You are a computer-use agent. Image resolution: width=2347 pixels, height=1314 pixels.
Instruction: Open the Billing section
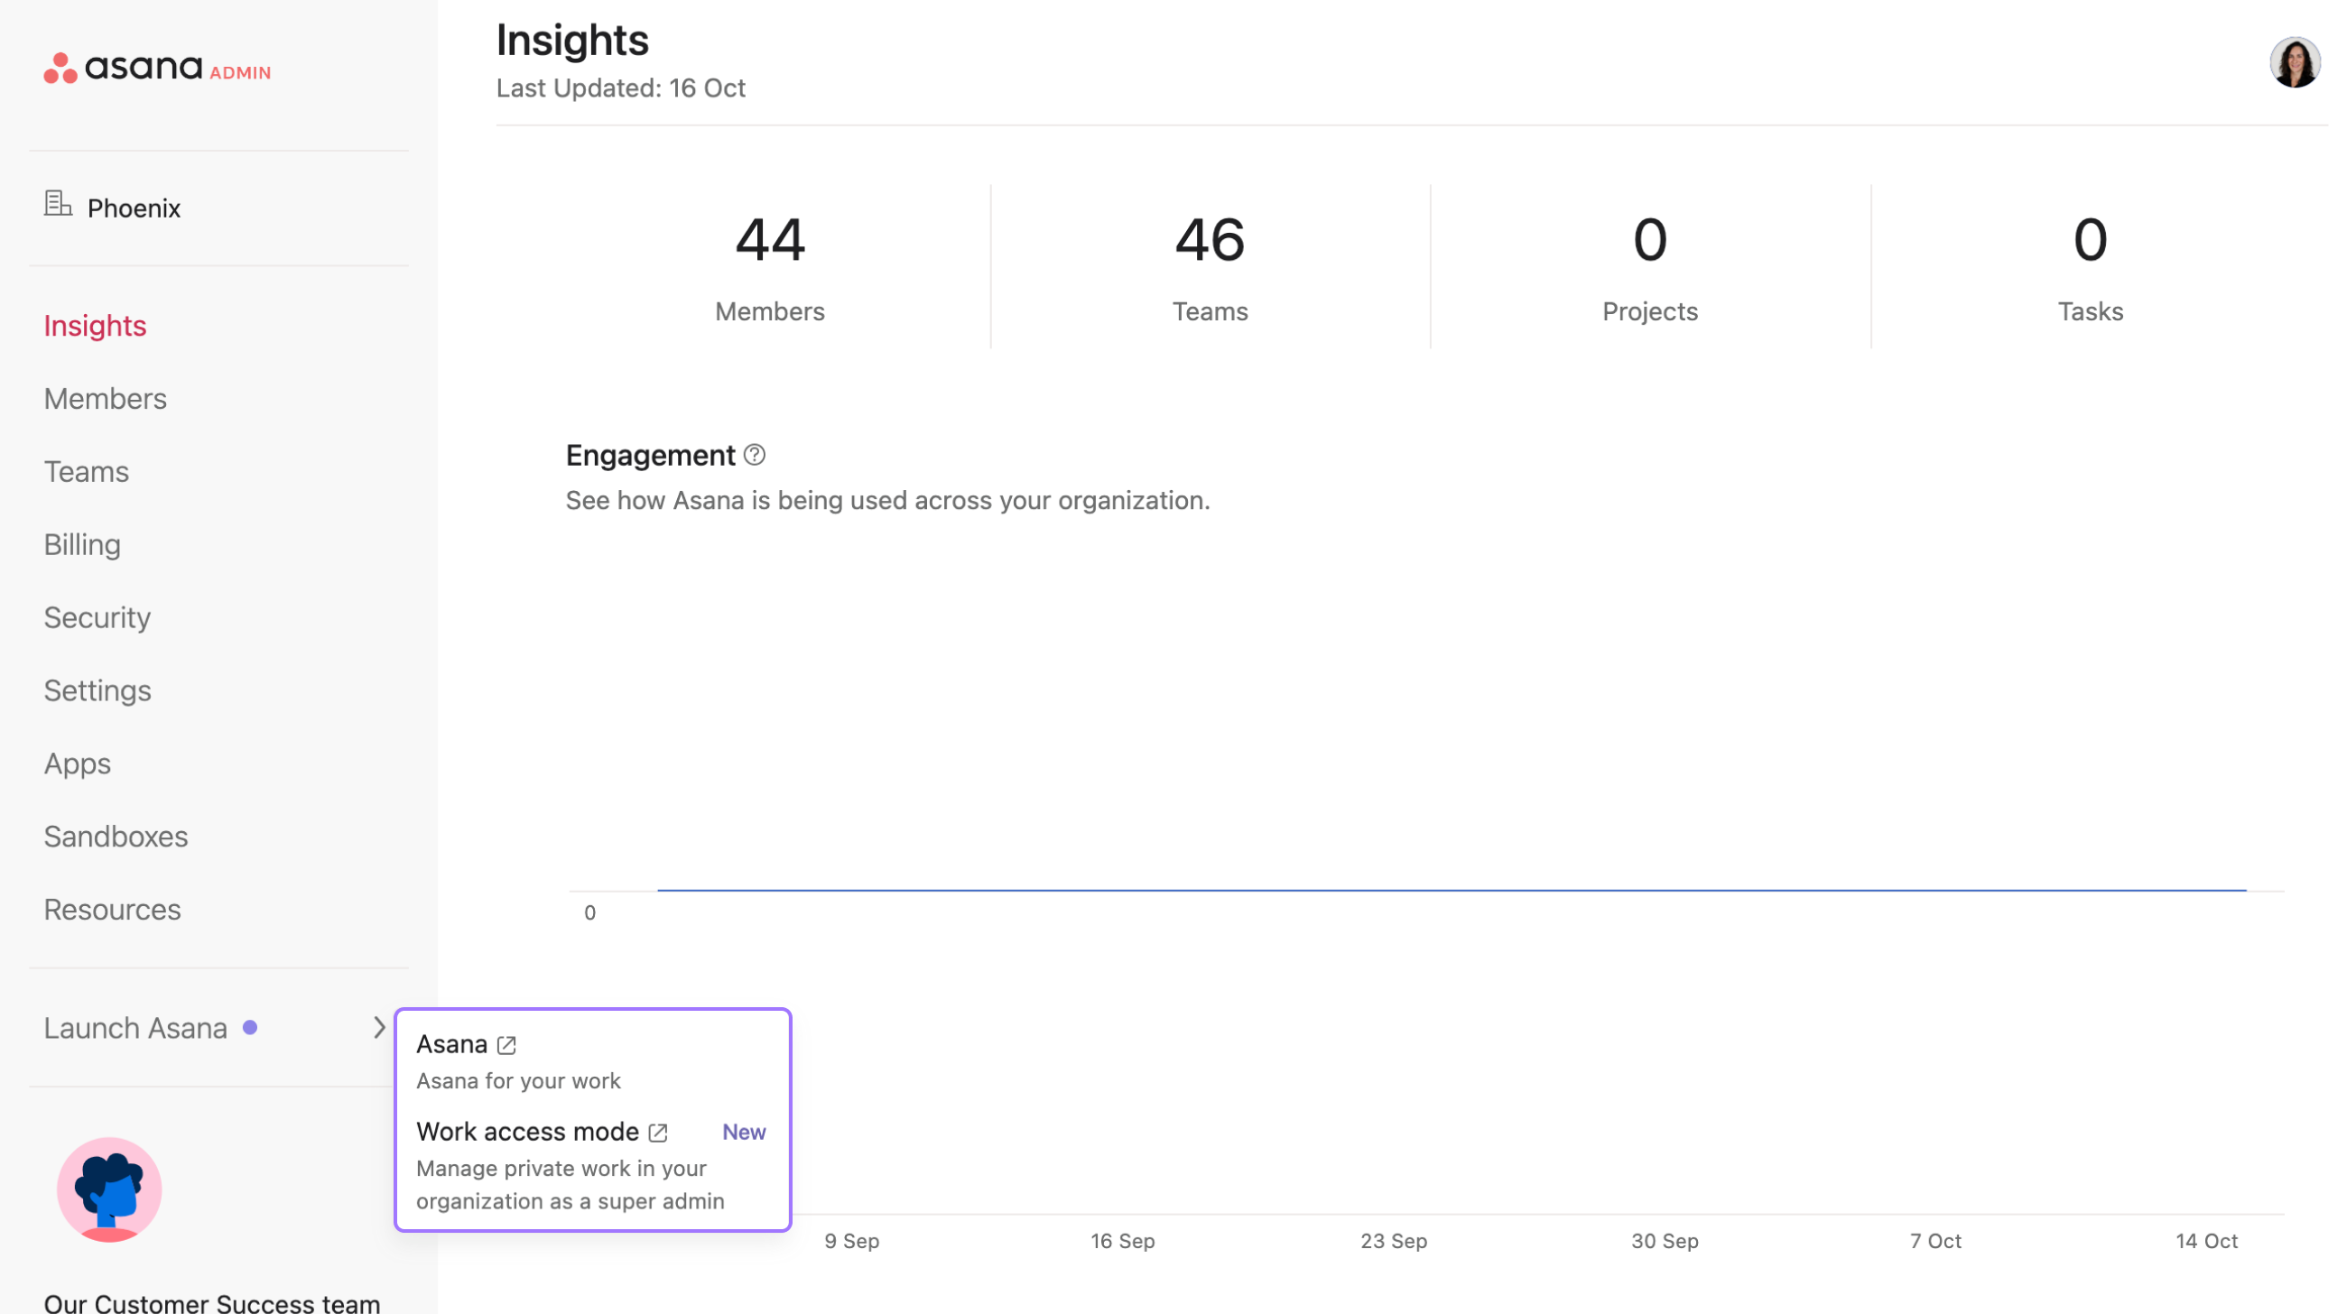[82, 544]
